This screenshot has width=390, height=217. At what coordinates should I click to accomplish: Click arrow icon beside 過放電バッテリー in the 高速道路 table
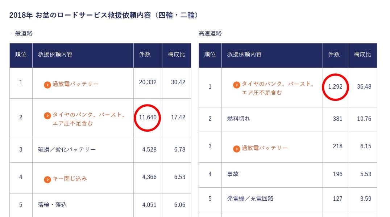236,149
